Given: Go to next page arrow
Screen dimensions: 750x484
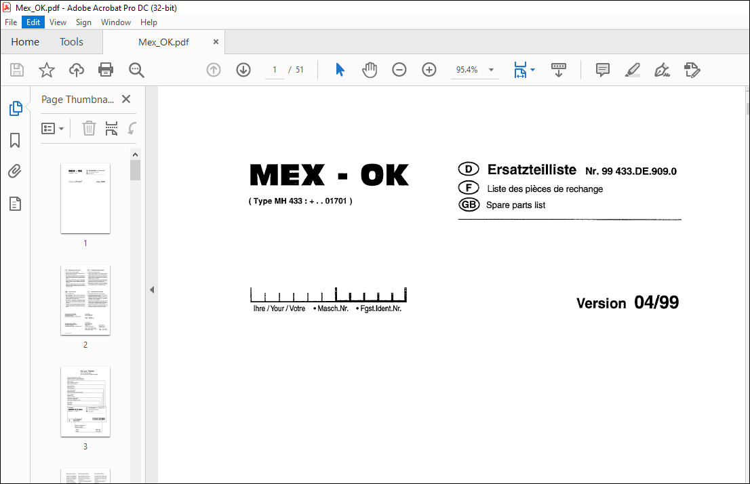Looking at the screenshot, I should (243, 70).
